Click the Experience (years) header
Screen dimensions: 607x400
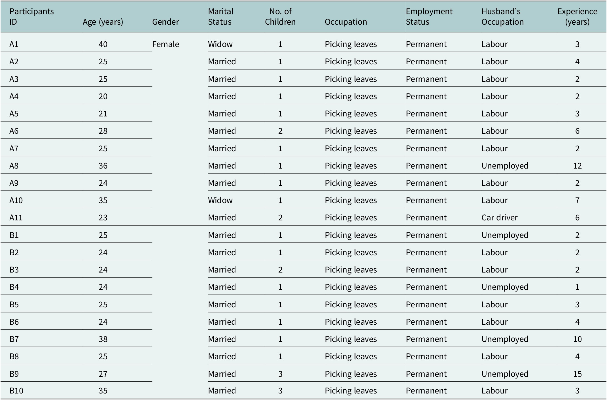577,16
